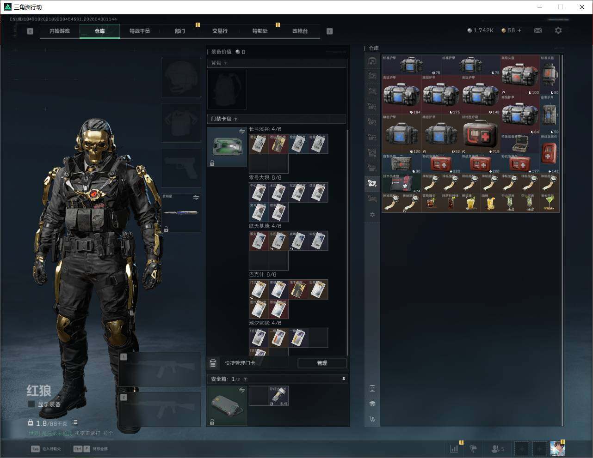
Task: Select the armor repair kit with durability 175
Action: pyautogui.click(x=441, y=95)
